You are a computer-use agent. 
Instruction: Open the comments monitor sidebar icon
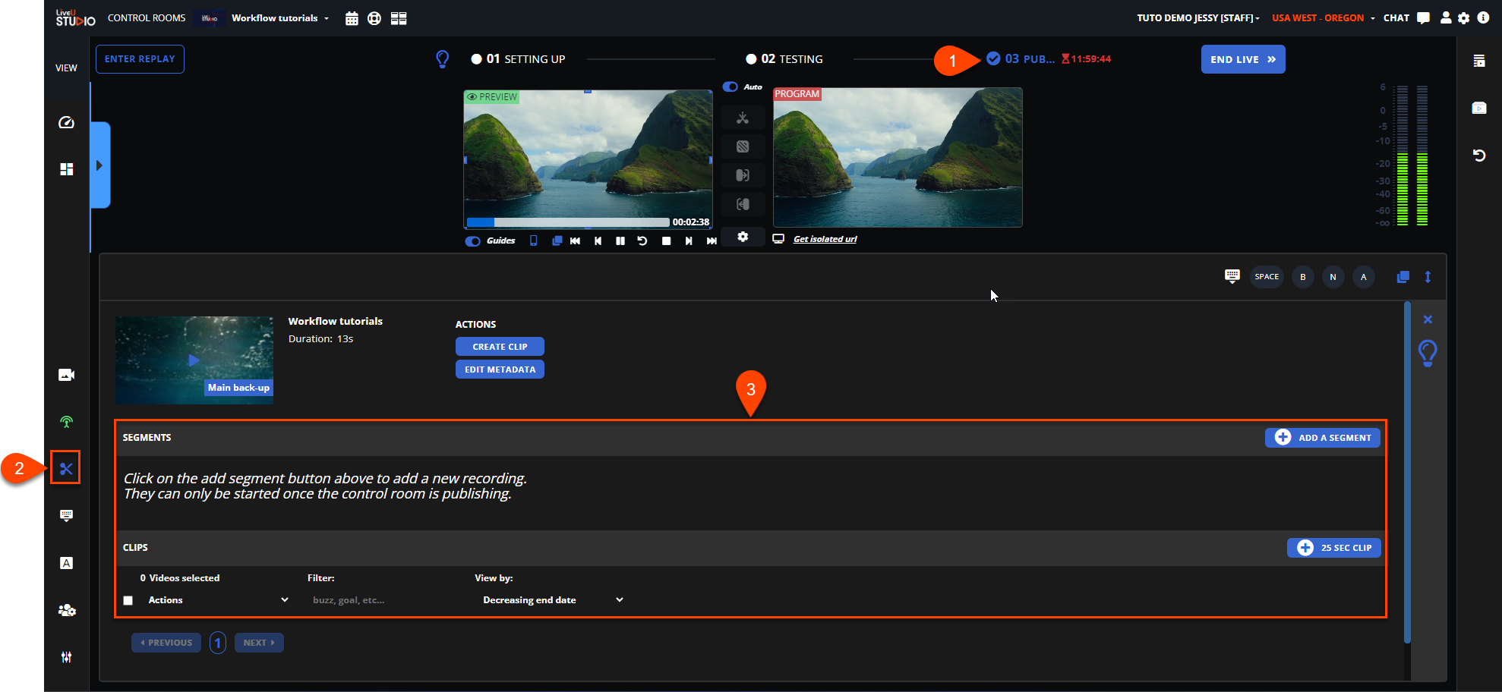[67, 516]
